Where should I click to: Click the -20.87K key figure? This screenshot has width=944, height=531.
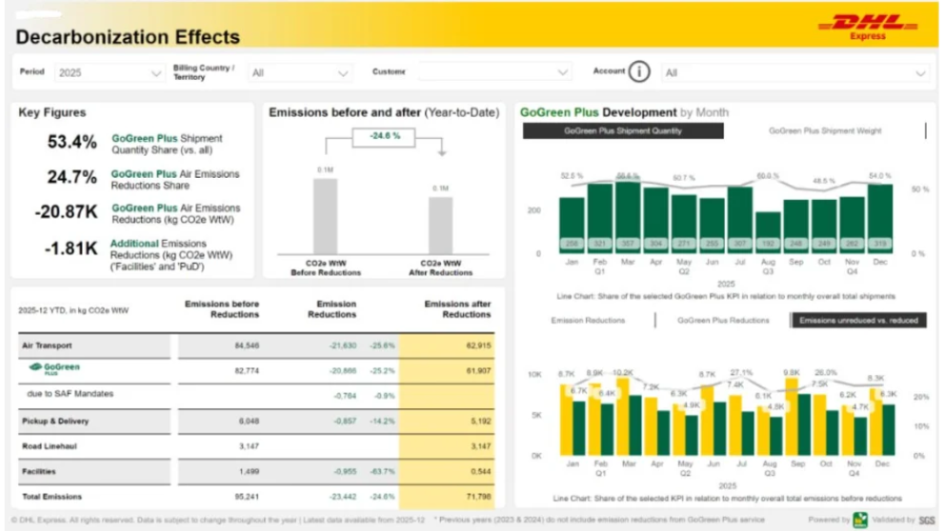[67, 212]
